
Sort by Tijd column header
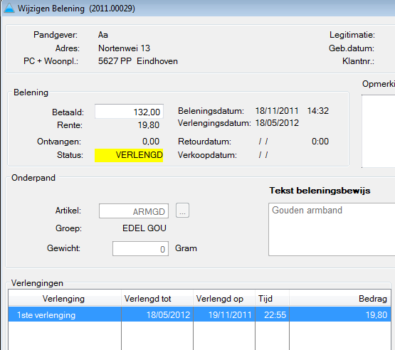click(272, 299)
